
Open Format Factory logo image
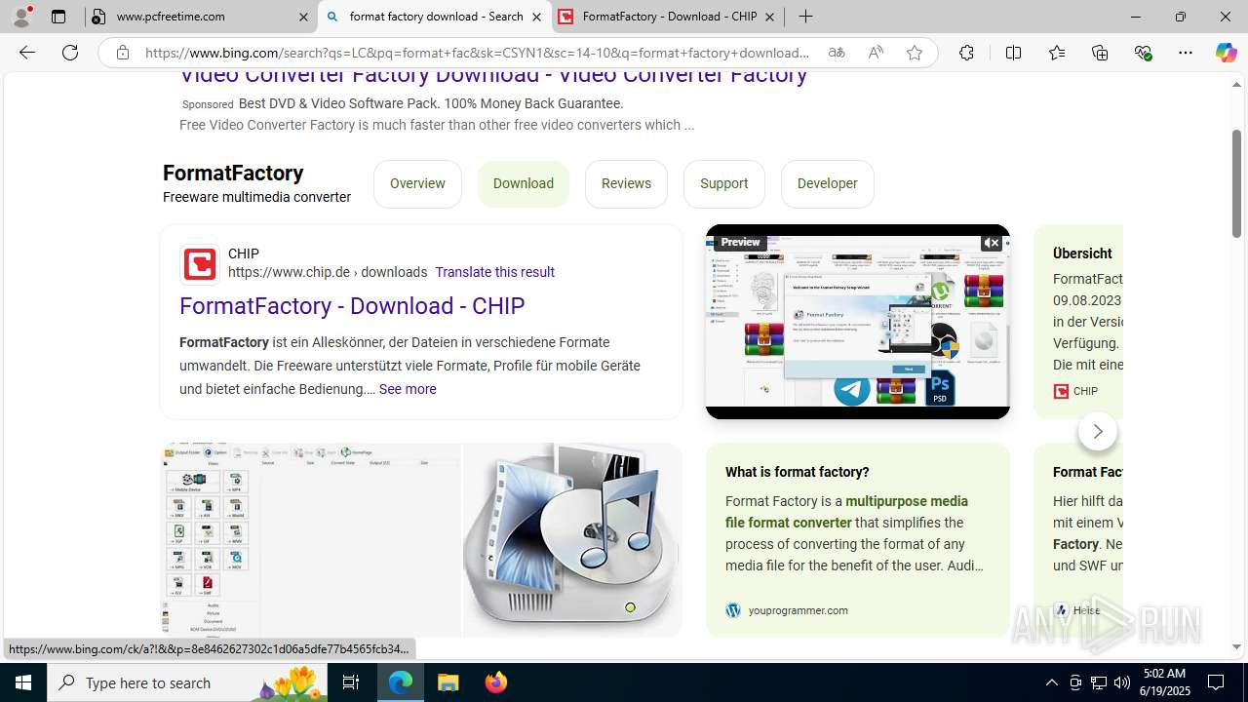(572, 540)
